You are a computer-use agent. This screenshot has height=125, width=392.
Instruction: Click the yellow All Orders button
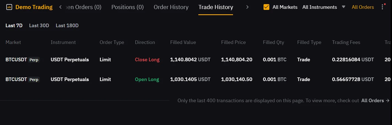pos(363,7)
